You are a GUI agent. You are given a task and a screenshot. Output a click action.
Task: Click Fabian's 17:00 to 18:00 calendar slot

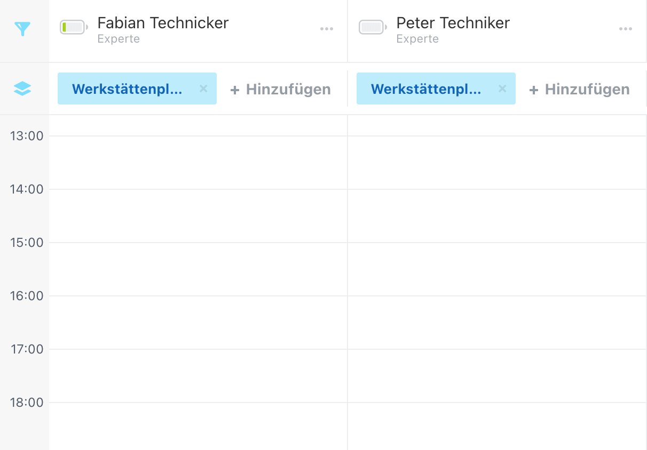click(198, 376)
